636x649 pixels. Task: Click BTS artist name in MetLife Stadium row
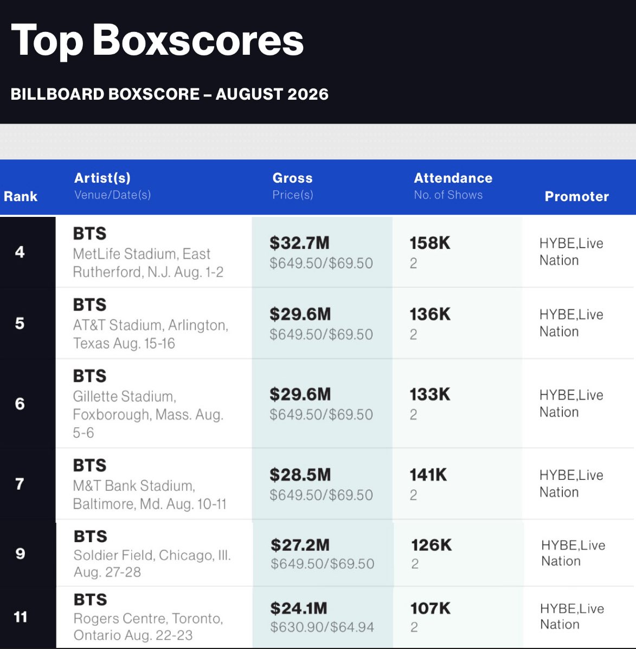pos(90,234)
